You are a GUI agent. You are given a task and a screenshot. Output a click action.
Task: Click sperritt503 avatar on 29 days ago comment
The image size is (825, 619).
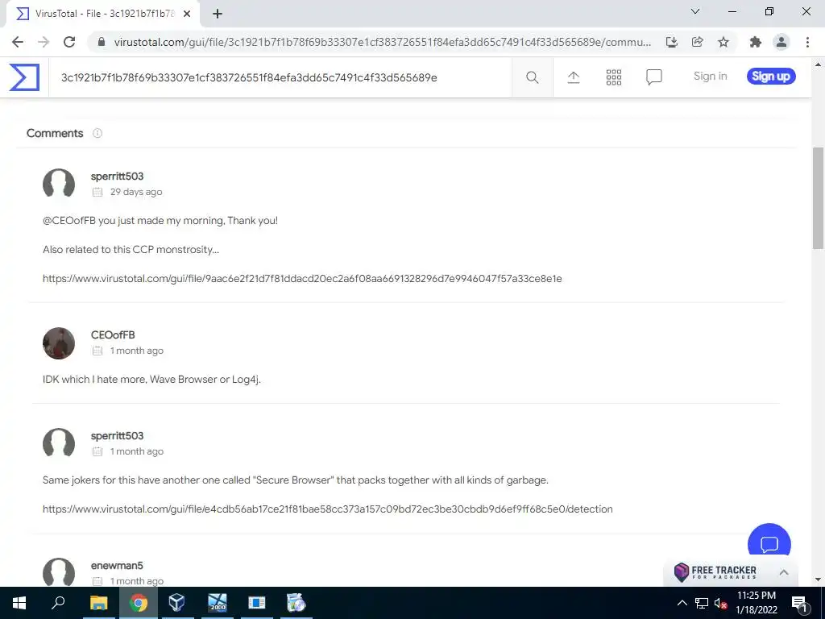click(58, 184)
